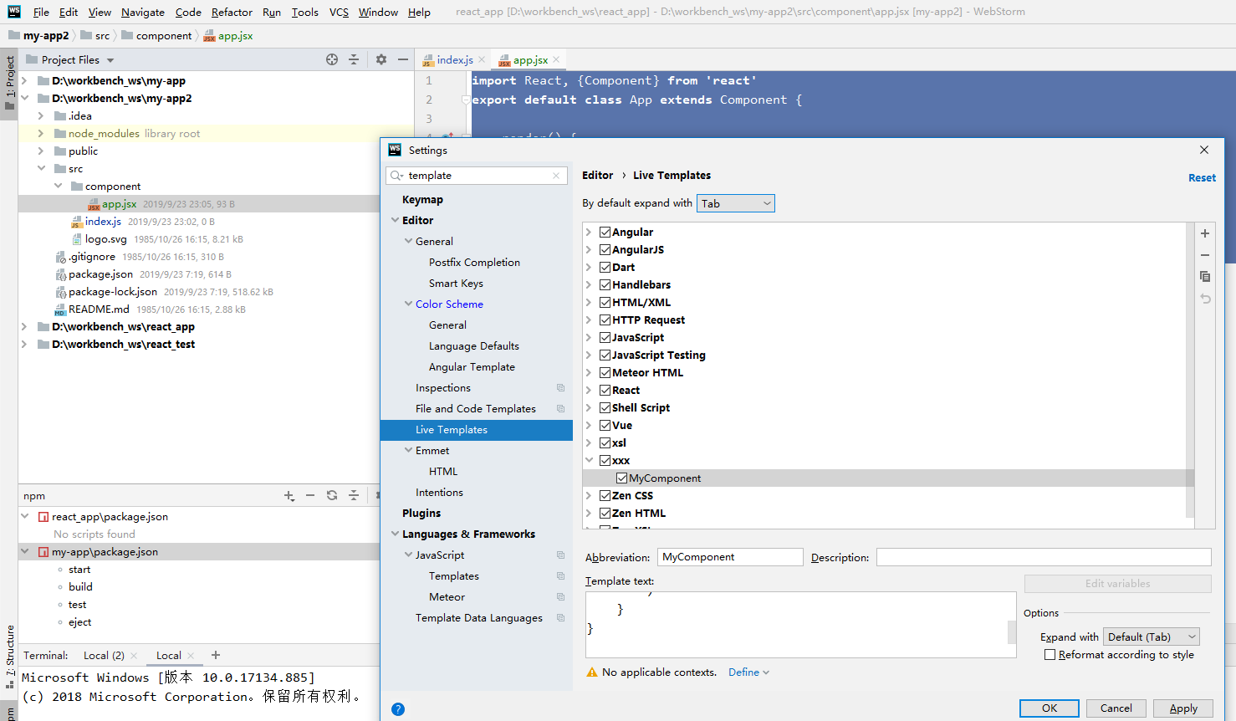Add a new terminal session tab
Viewport: 1236px width, 721px height.
coord(216,655)
